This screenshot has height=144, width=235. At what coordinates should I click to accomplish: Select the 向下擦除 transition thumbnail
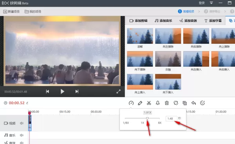click(140, 59)
